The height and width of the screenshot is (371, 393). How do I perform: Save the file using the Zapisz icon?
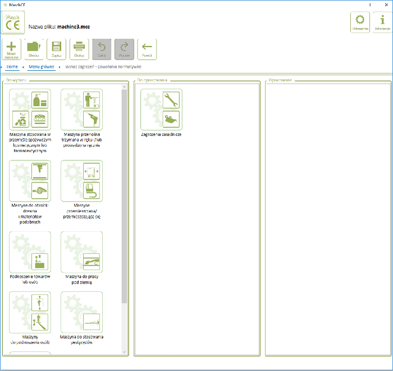[x=56, y=49]
